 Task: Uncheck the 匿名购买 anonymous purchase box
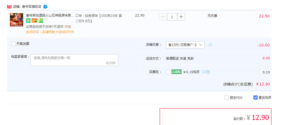click(255, 98)
